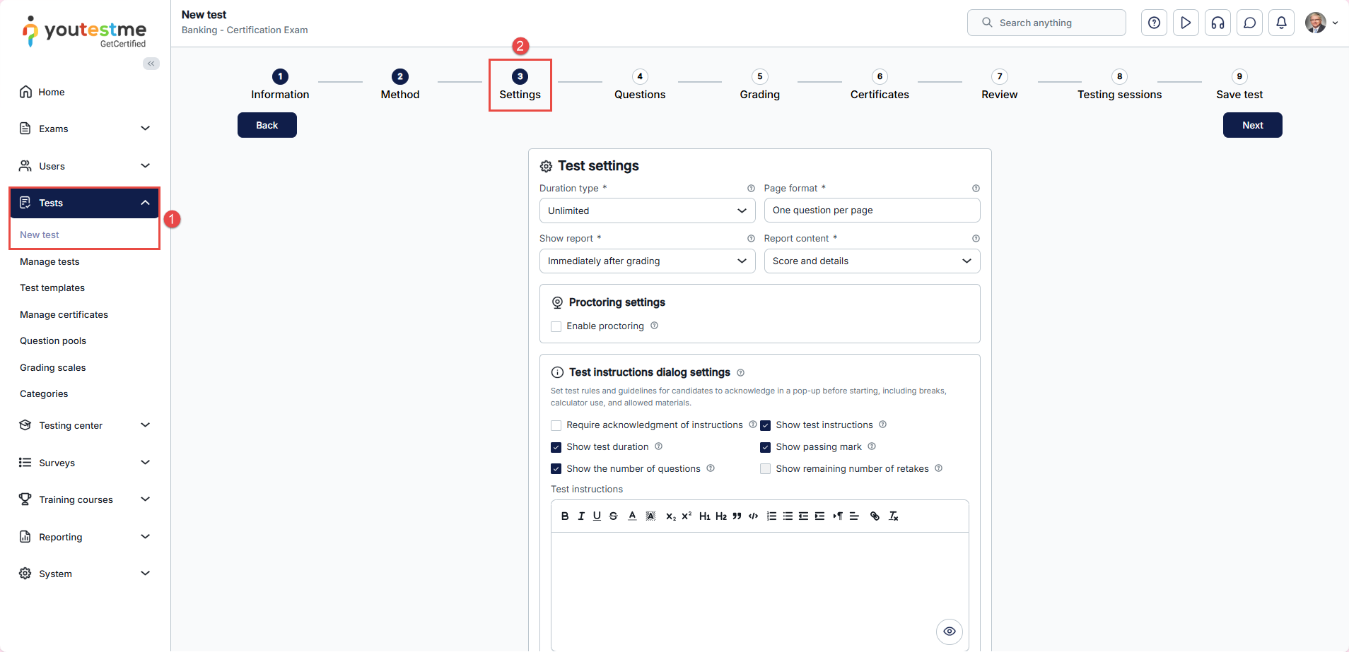The image size is (1349, 652).
Task: Open the Report content dropdown
Action: pyautogui.click(x=871, y=261)
